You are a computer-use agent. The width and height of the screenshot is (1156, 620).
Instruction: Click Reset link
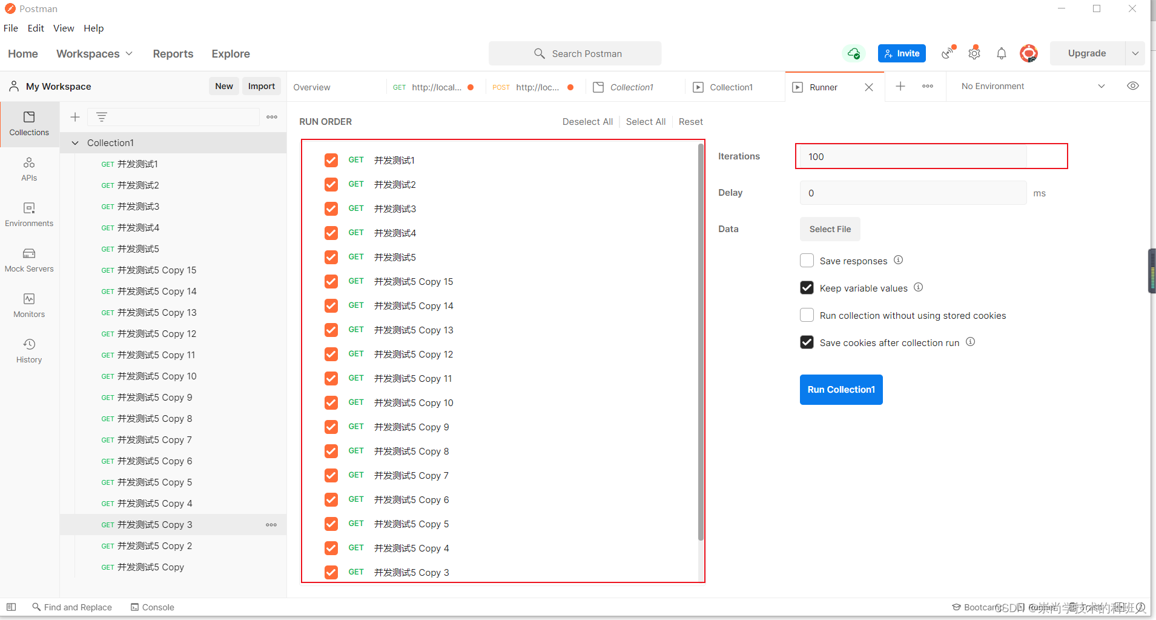tap(691, 122)
